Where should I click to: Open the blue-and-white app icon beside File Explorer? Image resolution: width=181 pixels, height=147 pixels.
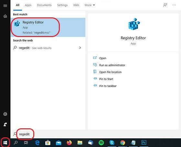90,142
